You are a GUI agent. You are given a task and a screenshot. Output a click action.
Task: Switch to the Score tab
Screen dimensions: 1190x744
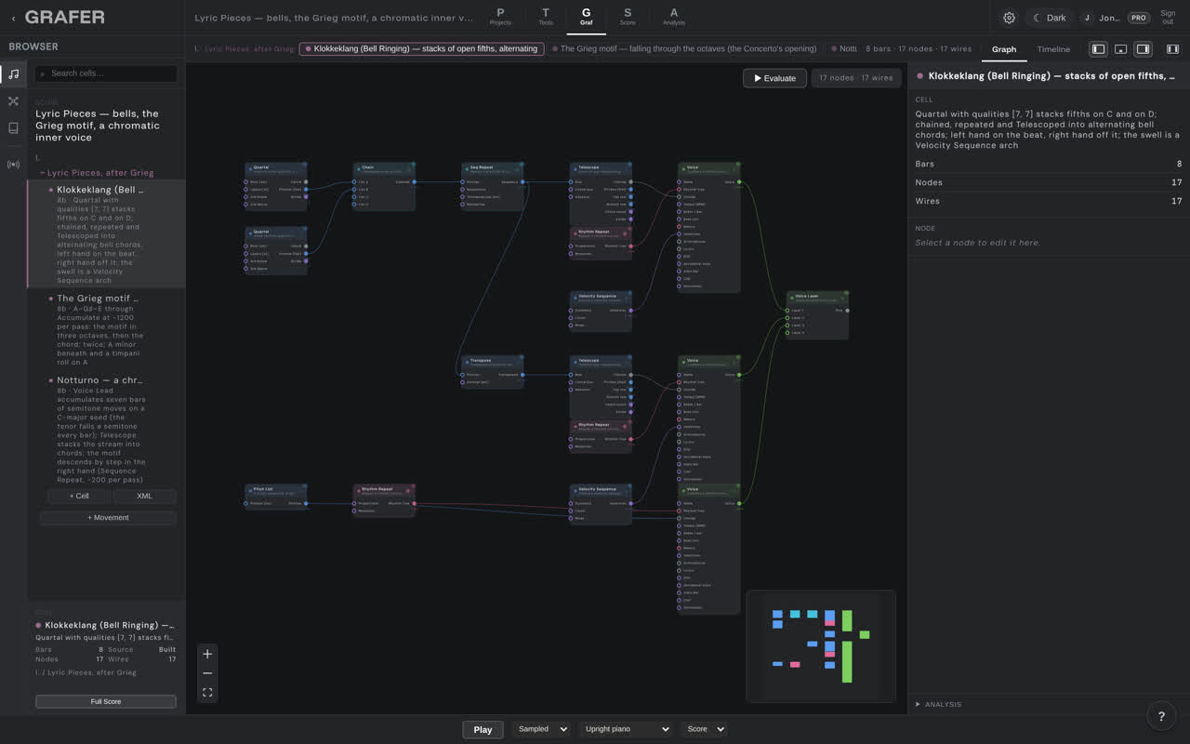point(628,17)
